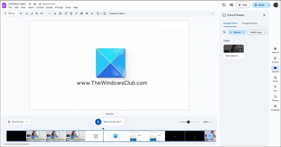Click the Menus search box
281x147 pixels.
tap(10, 13)
